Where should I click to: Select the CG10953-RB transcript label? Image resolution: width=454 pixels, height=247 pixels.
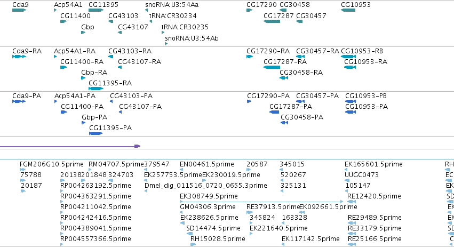tap(362, 51)
